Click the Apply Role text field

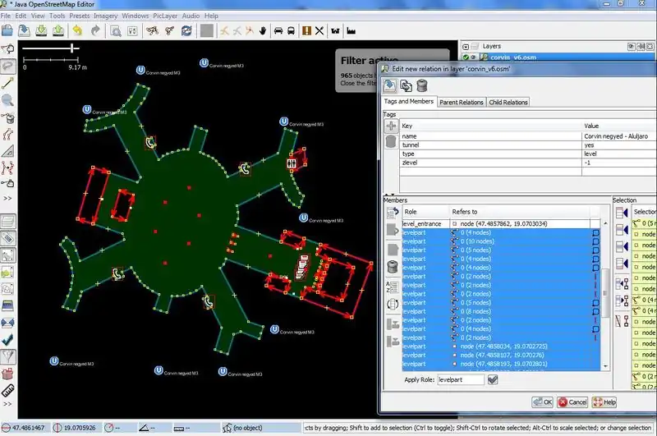coord(461,380)
